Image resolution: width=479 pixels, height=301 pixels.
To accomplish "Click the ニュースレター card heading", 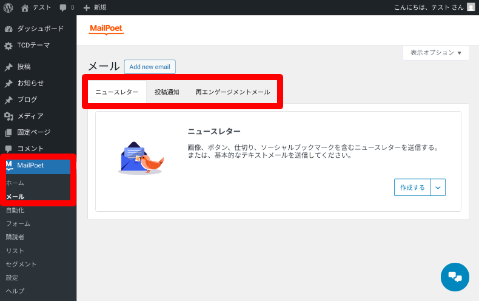I will pyautogui.click(x=214, y=132).
